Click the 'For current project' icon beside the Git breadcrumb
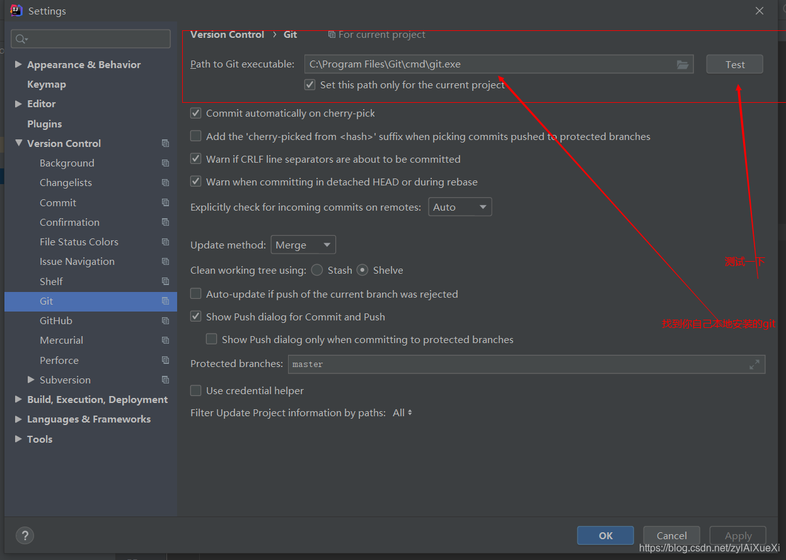This screenshot has height=560, width=786. point(331,35)
